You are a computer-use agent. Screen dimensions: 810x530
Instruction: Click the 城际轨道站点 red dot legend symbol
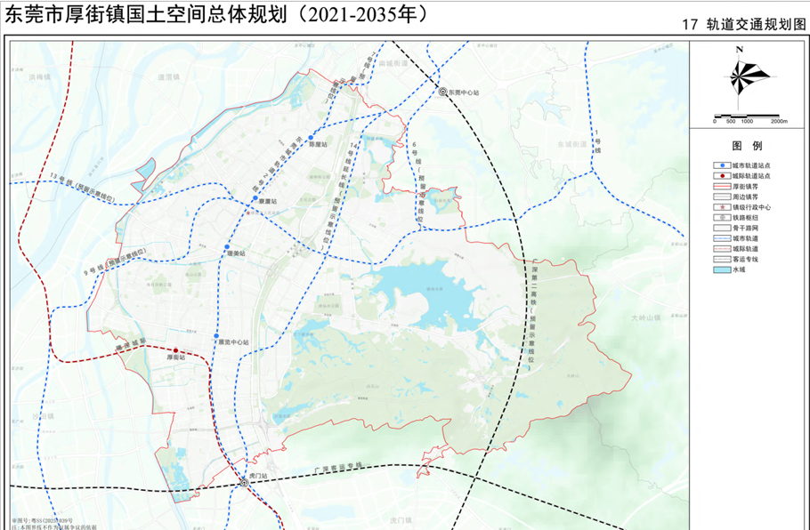pyautogui.click(x=722, y=176)
